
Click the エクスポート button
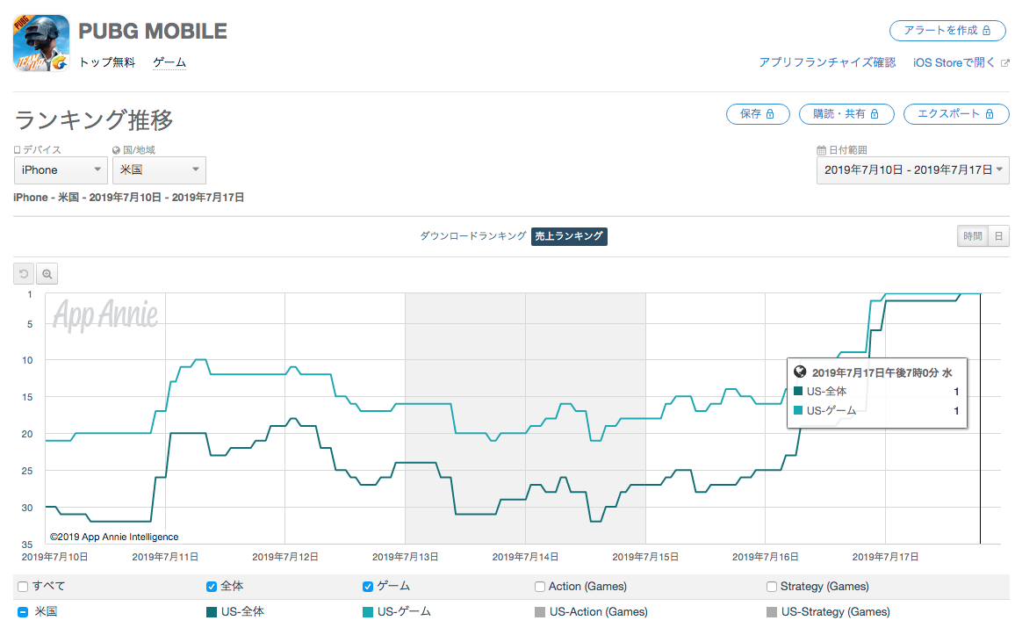(x=956, y=114)
